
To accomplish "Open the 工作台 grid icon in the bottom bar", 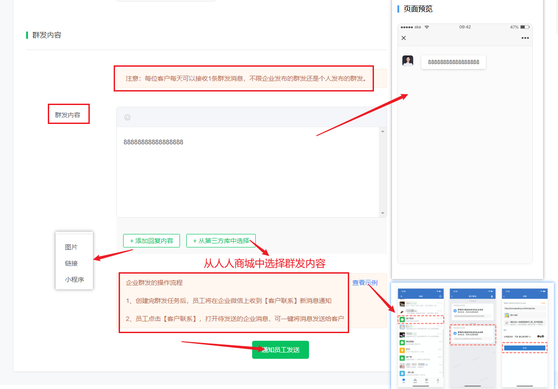I will (x=427, y=380).
